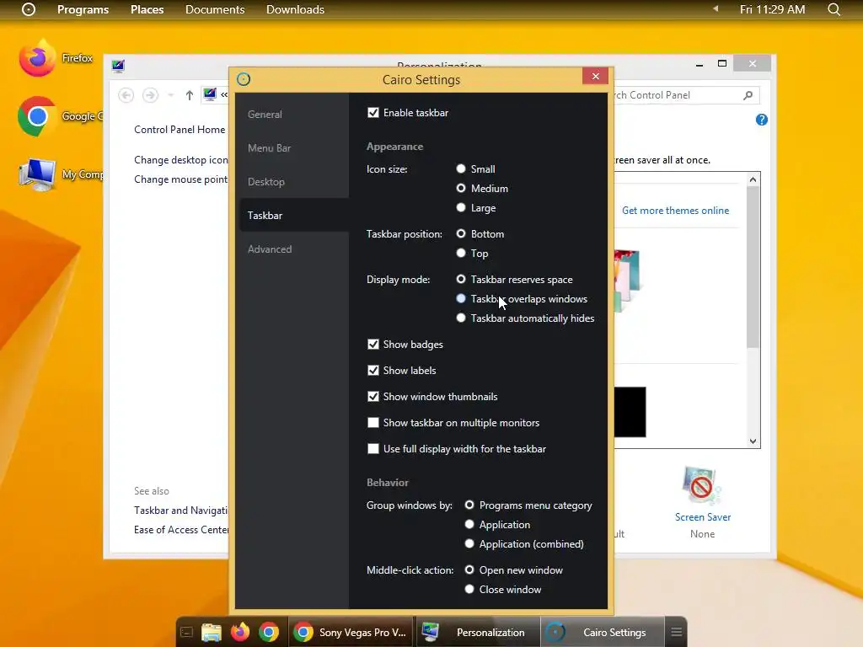Open Programs menu in top bar
This screenshot has height=647, width=863.
tap(83, 9)
